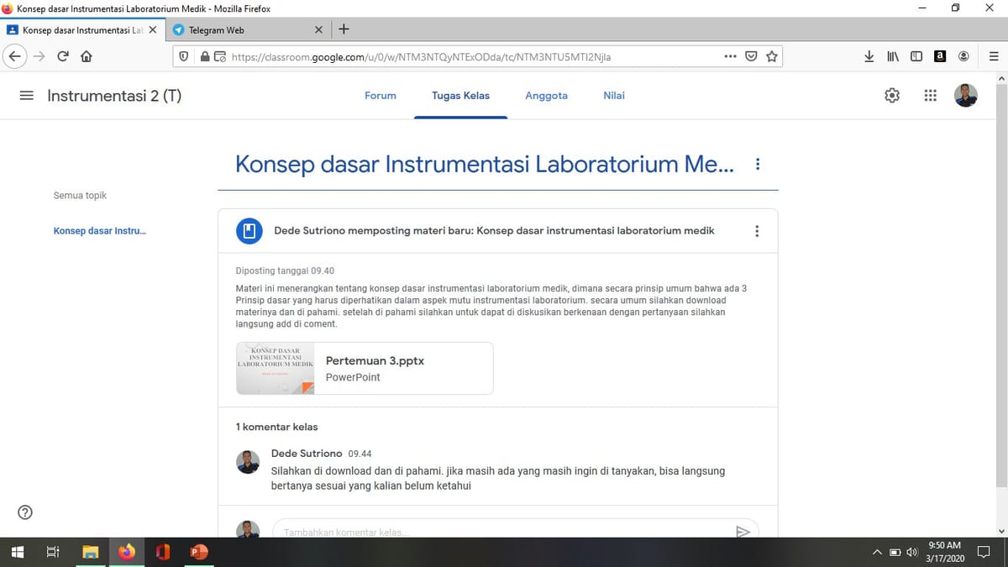This screenshot has height=567, width=1008.
Task: Open Firefox page actions ellipsis menu
Action: pyautogui.click(x=730, y=57)
